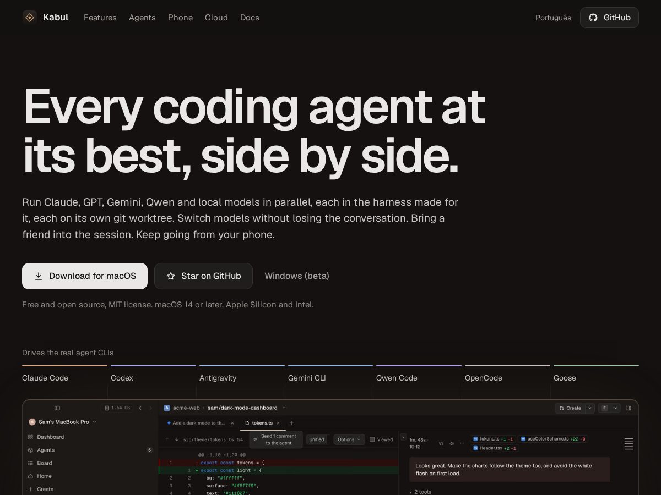The image size is (661, 495).
Task: Open the diff Options dropdown
Action: 349,439
